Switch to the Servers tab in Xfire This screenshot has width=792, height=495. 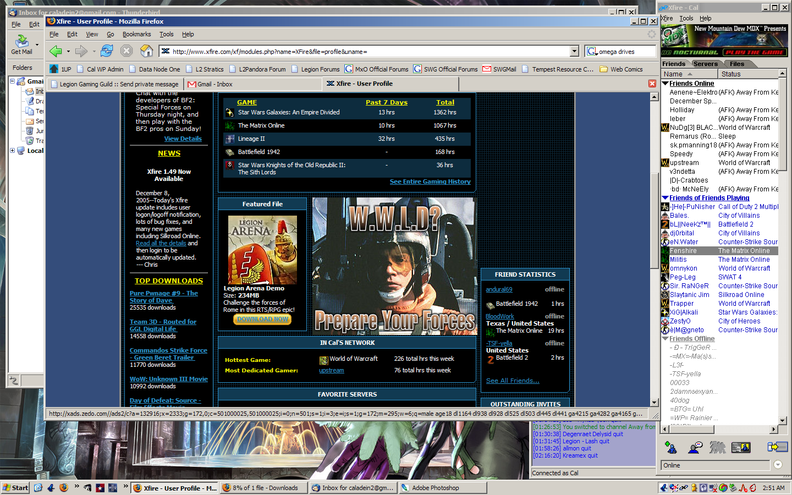[x=705, y=64]
